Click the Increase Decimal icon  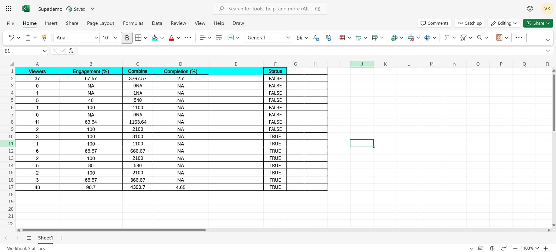coord(316,38)
